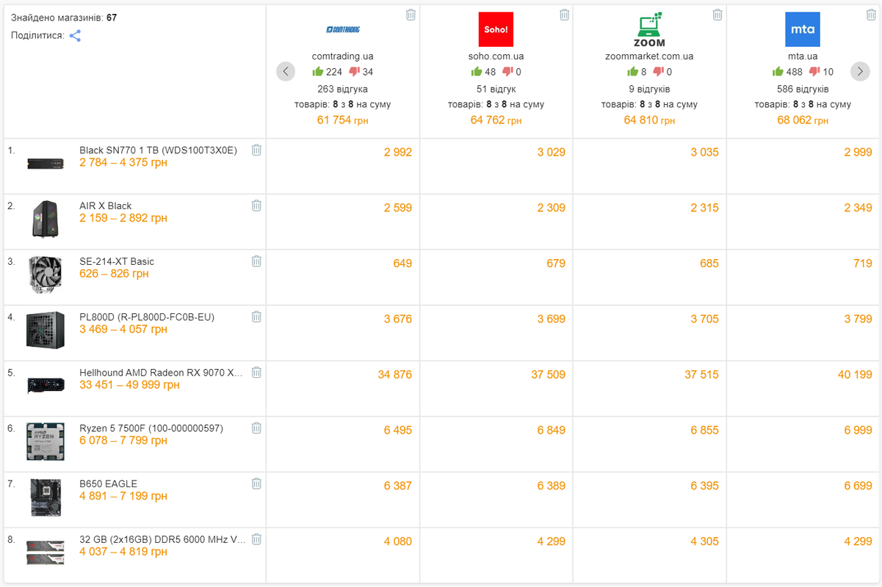Remove comtrading.ua store column with trash icon
This screenshot has height=587, width=882.
click(411, 15)
